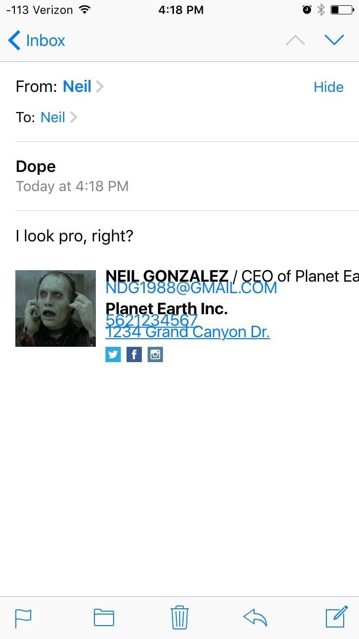The width and height of the screenshot is (359, 639).
Task: Tap the NDG1988@GMAIL.COM email link
Action: pyautogui.click(x=191, y=288)
